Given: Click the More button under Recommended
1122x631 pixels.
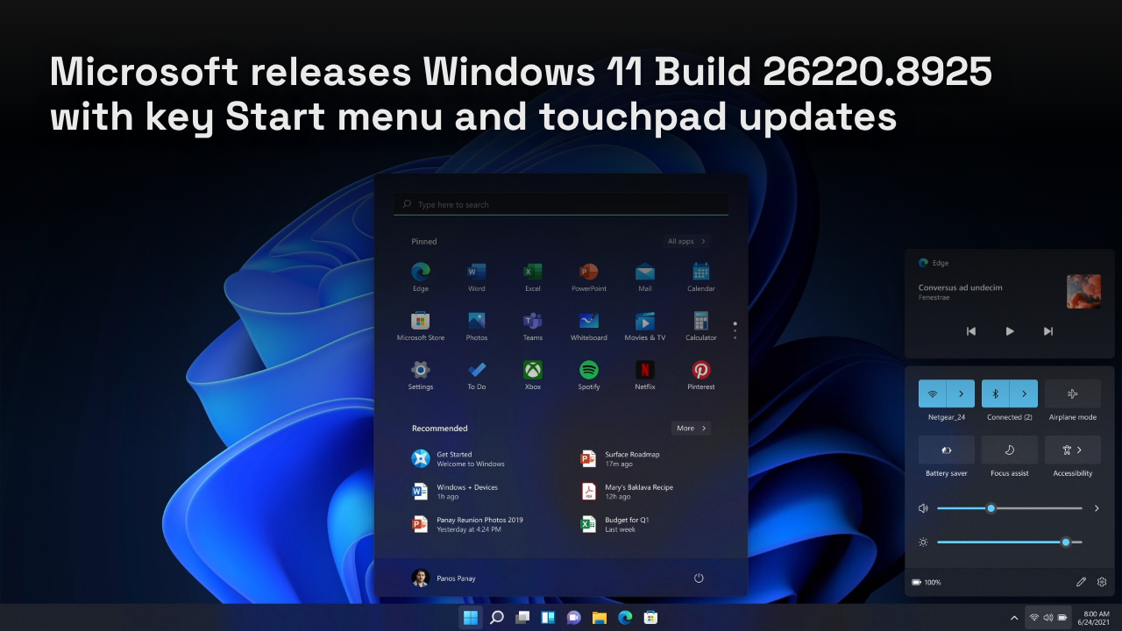Looking at the screenshot, I should [691, 428].
